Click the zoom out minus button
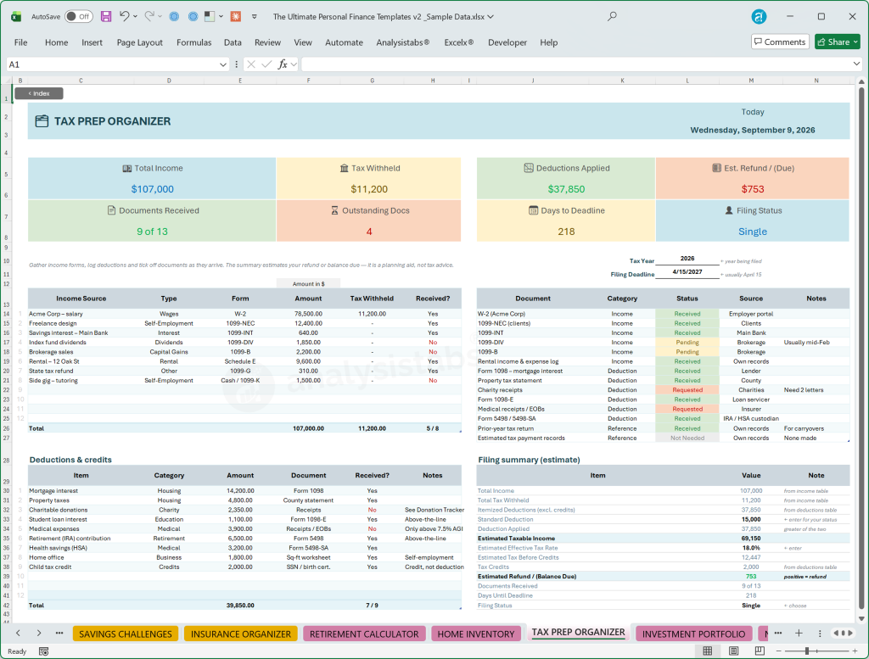The image size is (869, 659). pos(779,651)
